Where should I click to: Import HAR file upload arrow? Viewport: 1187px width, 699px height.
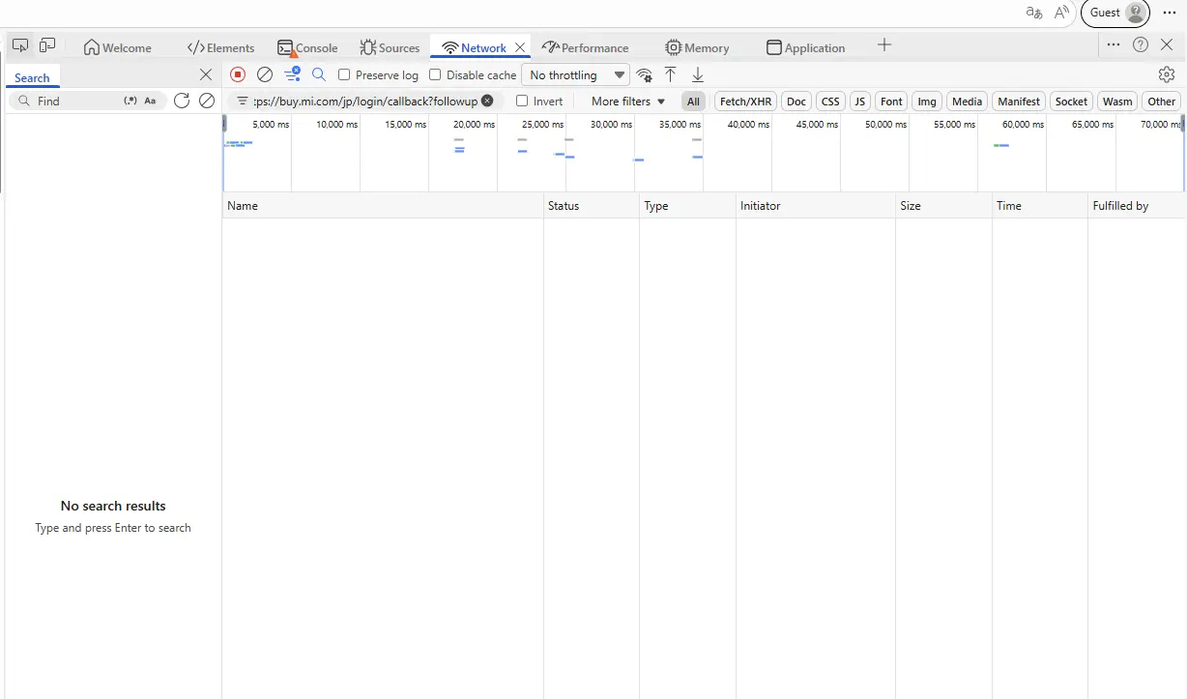point(670,74)
